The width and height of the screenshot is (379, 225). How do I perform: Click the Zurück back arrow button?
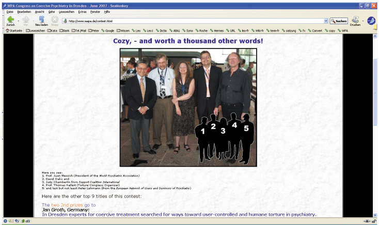[x=10, y=19]
